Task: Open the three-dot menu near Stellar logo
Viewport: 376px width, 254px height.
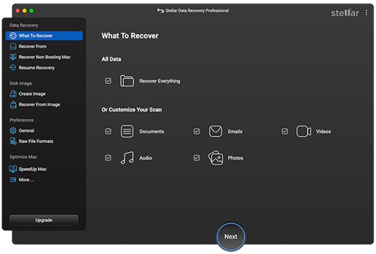Action: (366, 13)
